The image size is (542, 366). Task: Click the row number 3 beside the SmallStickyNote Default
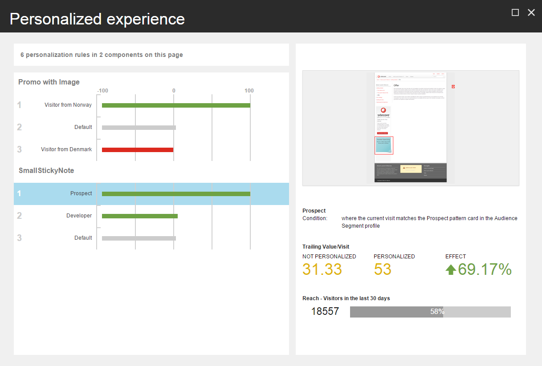point(19,238)
